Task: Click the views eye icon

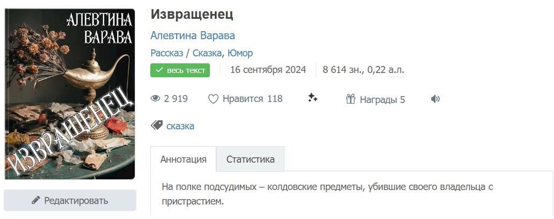Action: coord(156,99)
